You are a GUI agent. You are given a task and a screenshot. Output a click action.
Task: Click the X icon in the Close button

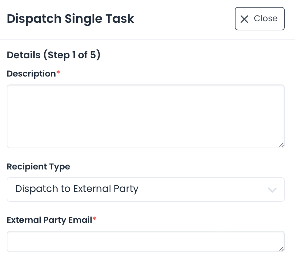click(244, 19)
